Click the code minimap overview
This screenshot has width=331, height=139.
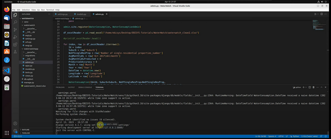[319, 25]
